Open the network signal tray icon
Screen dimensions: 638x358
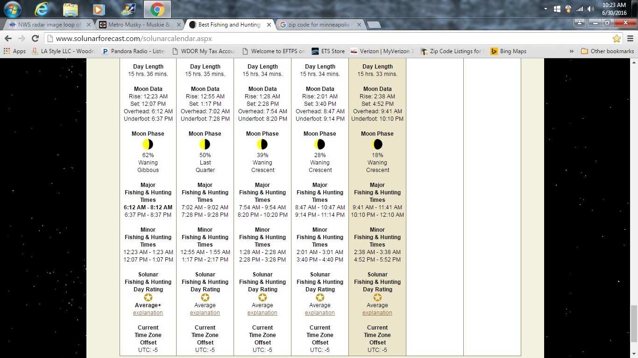(x=580, y=9)
